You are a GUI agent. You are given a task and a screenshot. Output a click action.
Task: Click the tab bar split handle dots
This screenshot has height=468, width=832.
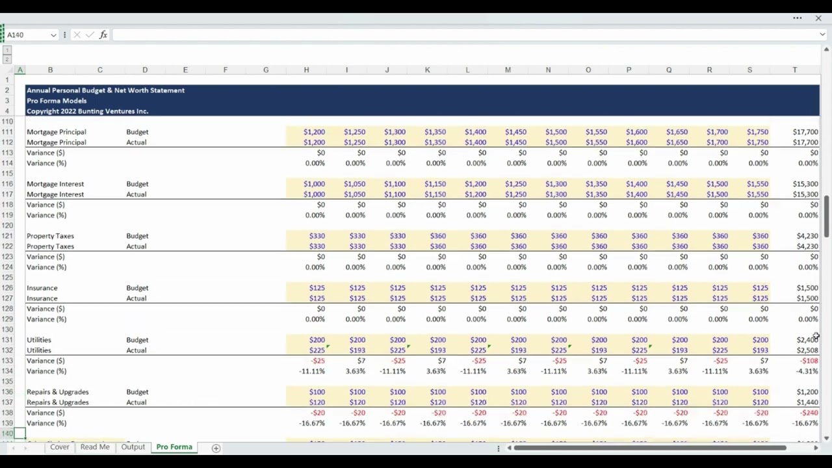(499, 448)
